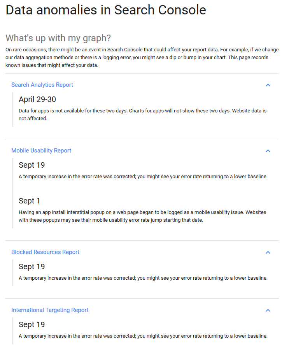This screenshot has width=282, height=347.
Task: Click the error rate text under Mobile Usability
Action: tap(143, 177)
